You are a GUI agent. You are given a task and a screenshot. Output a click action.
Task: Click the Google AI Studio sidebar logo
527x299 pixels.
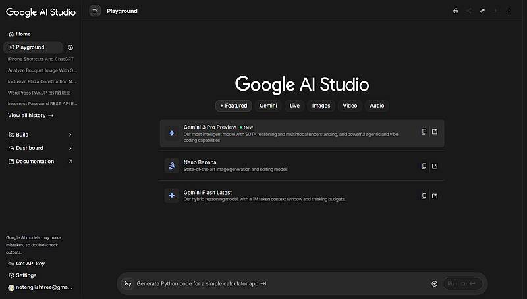pyautogui.click(x=41, y=12)
